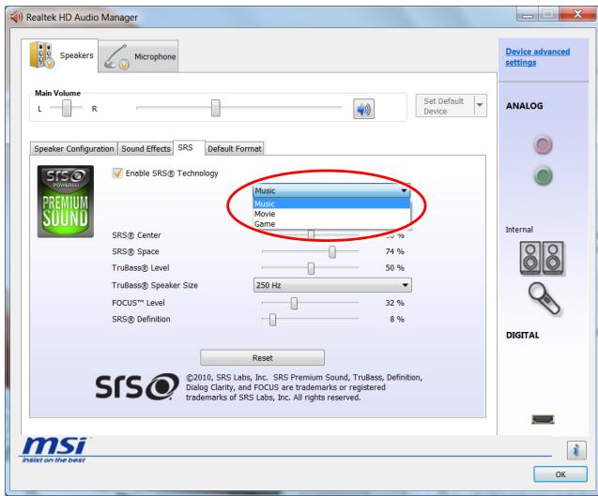Click the SRS Center slider handle
598x496 pixels.
[x=312, y=234]
